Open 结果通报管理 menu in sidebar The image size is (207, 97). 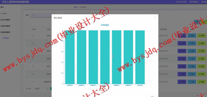coord(5,32)
